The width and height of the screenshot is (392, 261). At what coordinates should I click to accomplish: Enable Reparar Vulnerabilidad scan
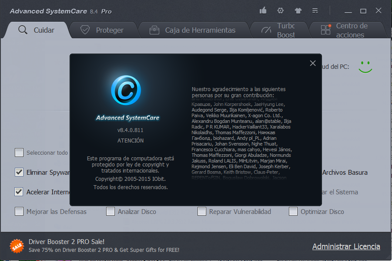[x=201, y=211]
